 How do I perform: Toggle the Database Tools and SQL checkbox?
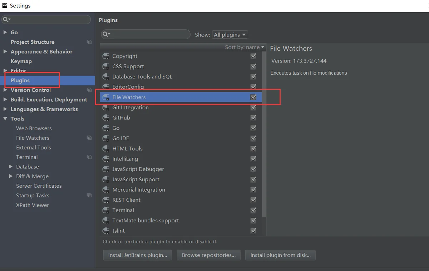click(x=253, y=77)
